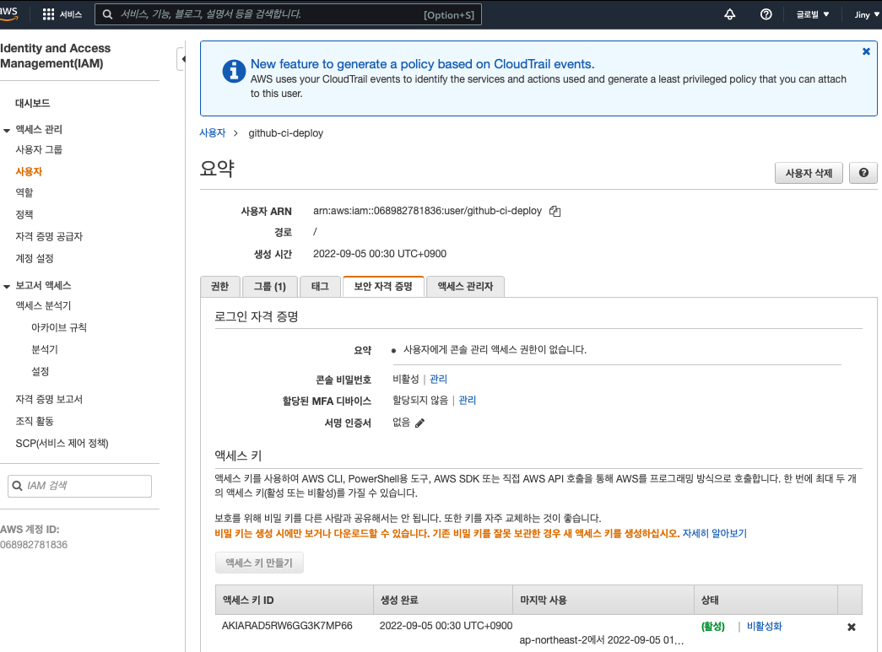Switch to the 태그 tab
Screen dimensions: 882x652
click(320, 287)
